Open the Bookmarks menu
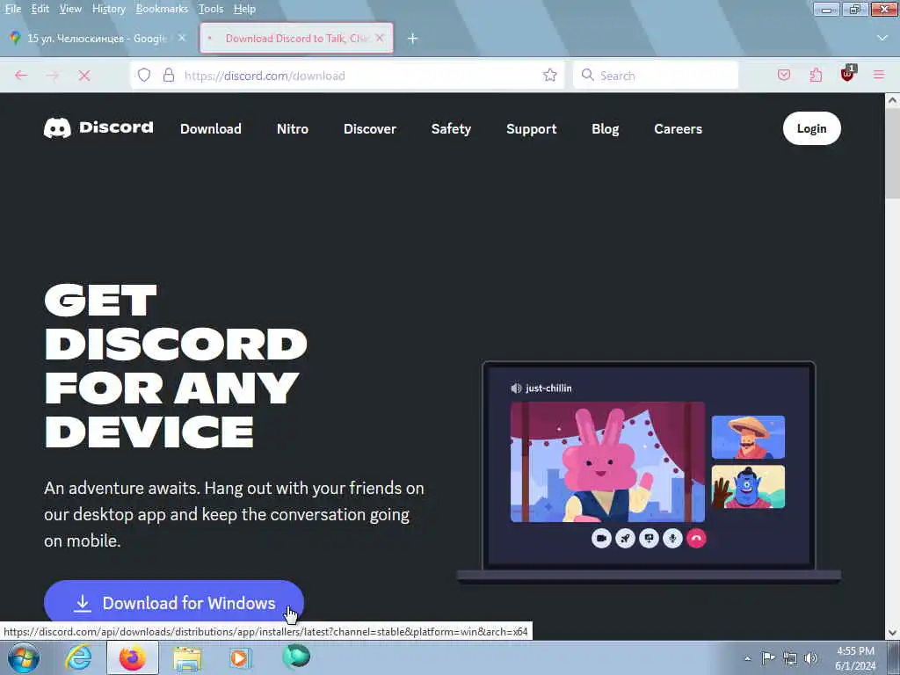The width and height of the screenshot is (900, 675). (x=162, y=9)
